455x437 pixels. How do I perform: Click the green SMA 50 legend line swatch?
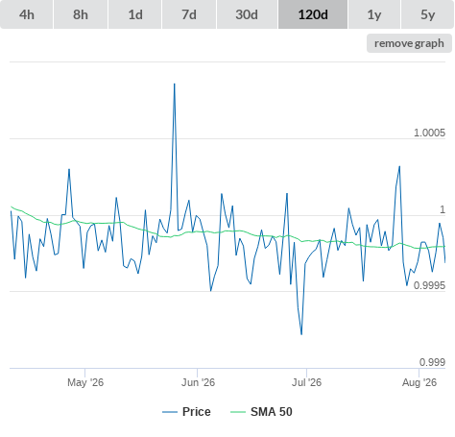[x=238, y=412]
